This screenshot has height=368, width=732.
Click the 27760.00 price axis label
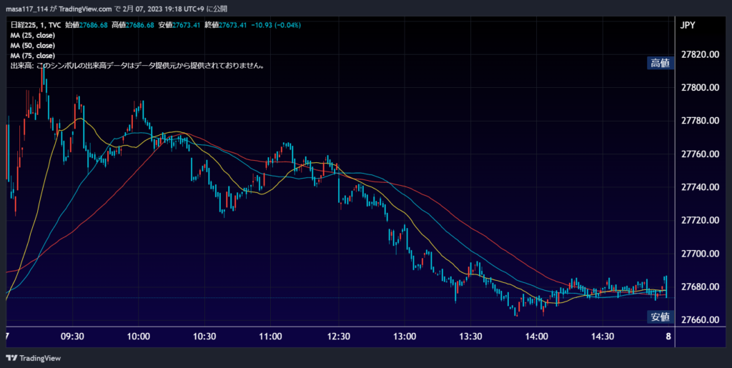701,154
